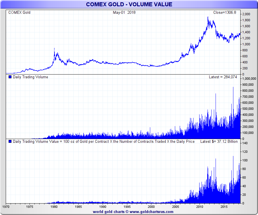Click the 1,800 price axis label
Viewport: 258px width, 215px height.
[246, 20]
